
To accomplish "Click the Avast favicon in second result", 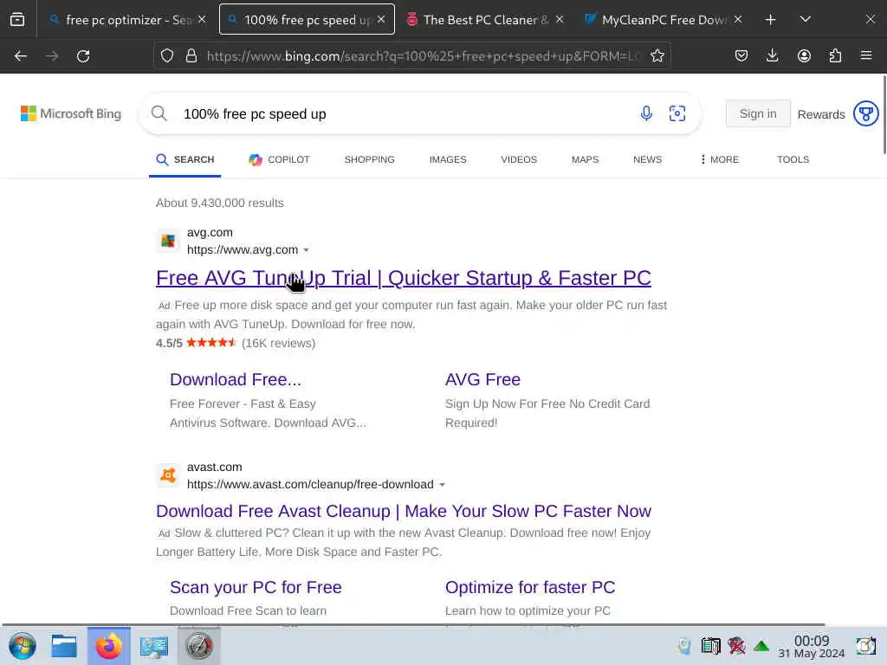I will coord(168,475).
